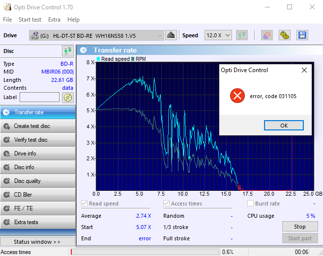Click into the Label input field
323x256 pixels.
(39, 97)
